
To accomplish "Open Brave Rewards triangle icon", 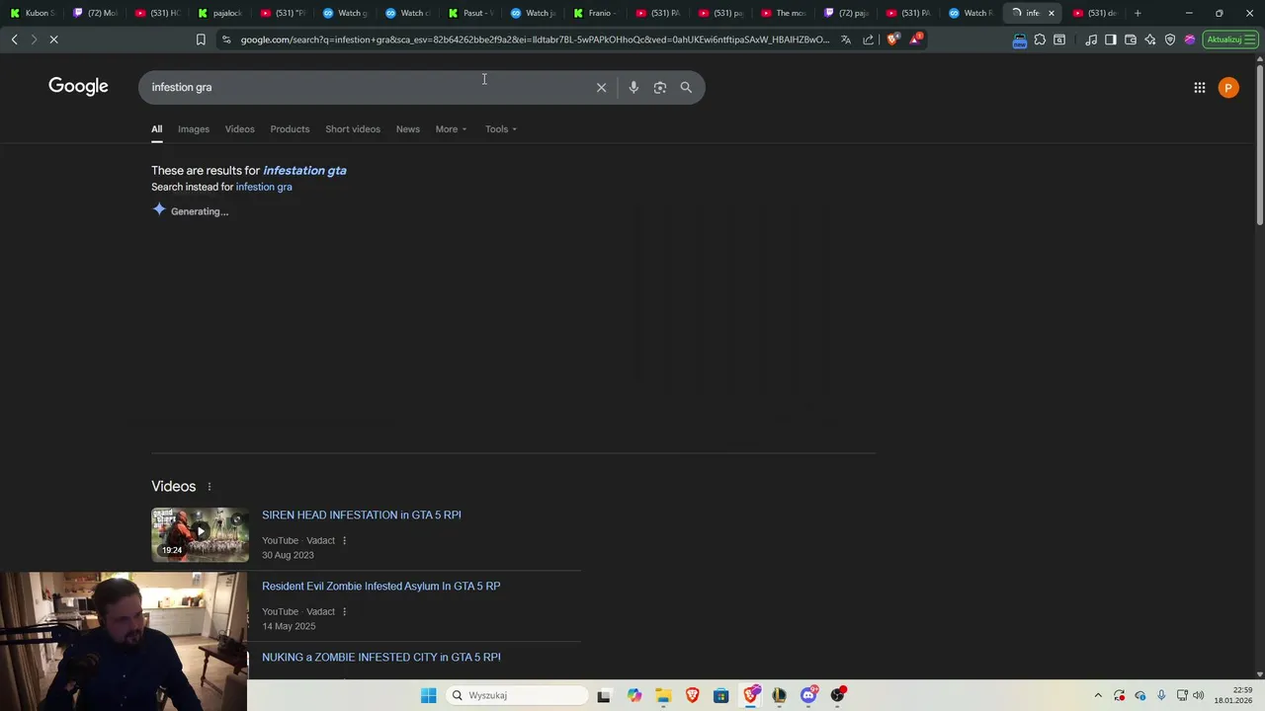I will 916,39.
